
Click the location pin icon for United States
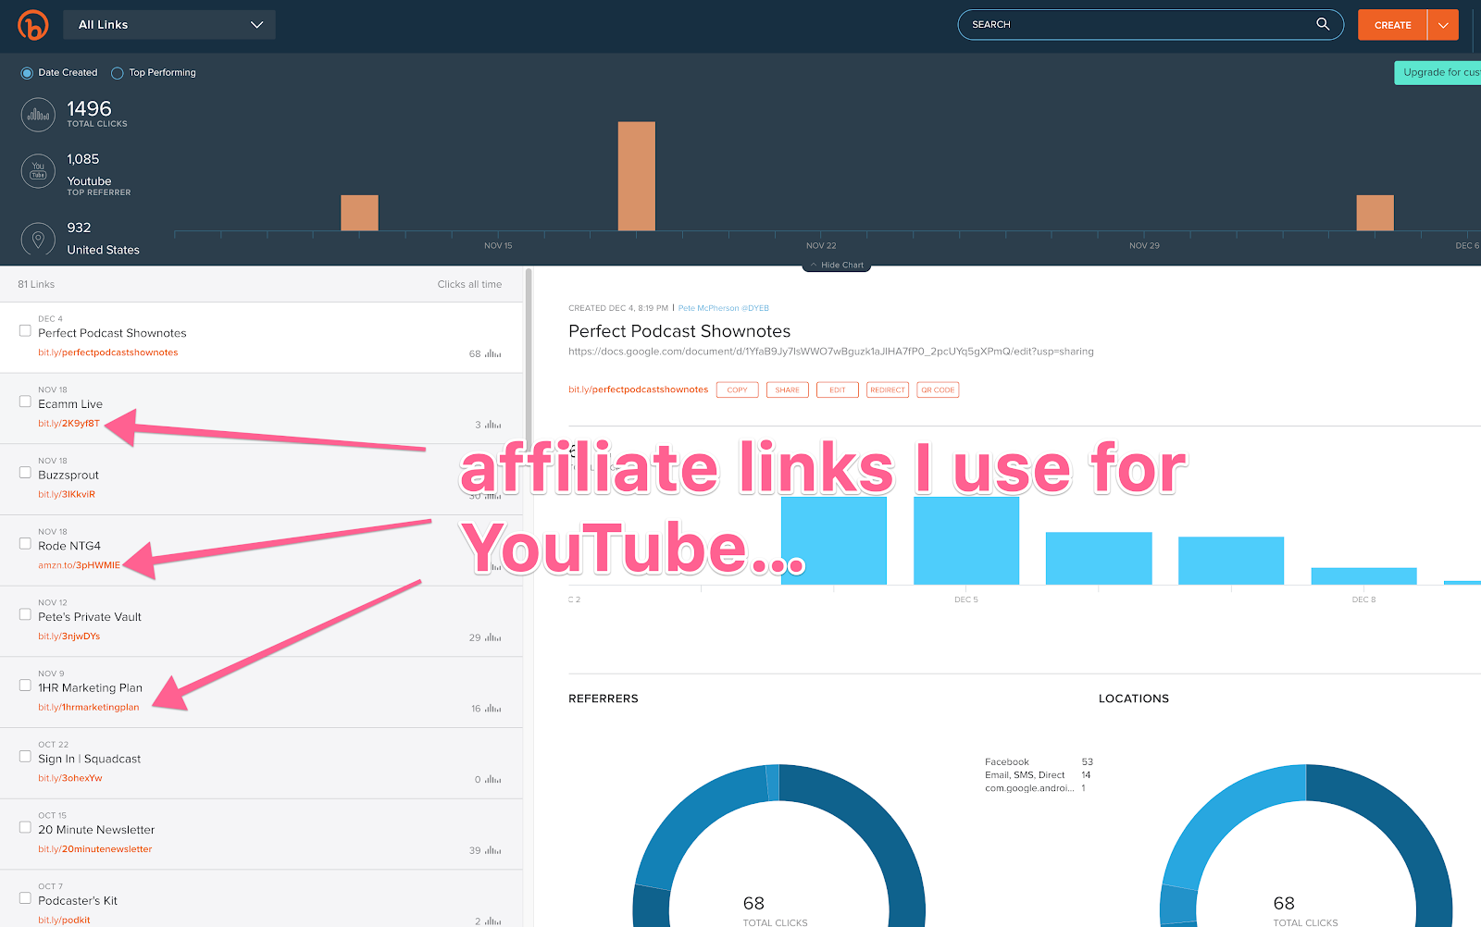point(38,240)
